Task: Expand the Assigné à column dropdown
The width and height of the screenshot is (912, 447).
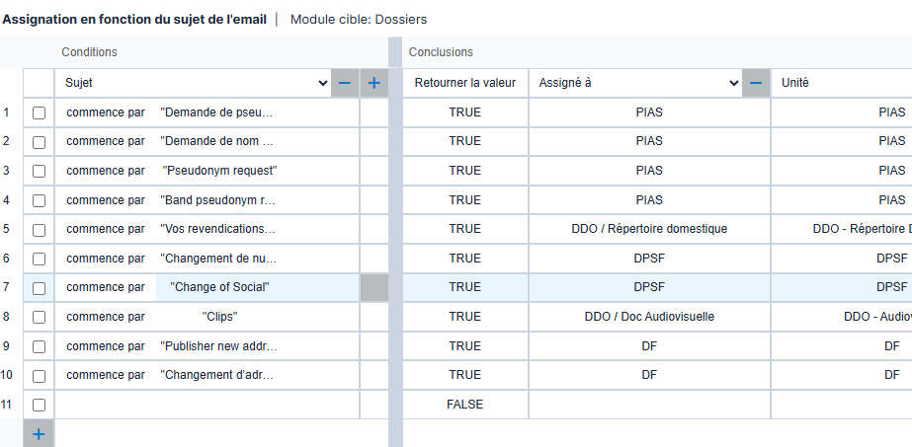Action: (733, 84)
